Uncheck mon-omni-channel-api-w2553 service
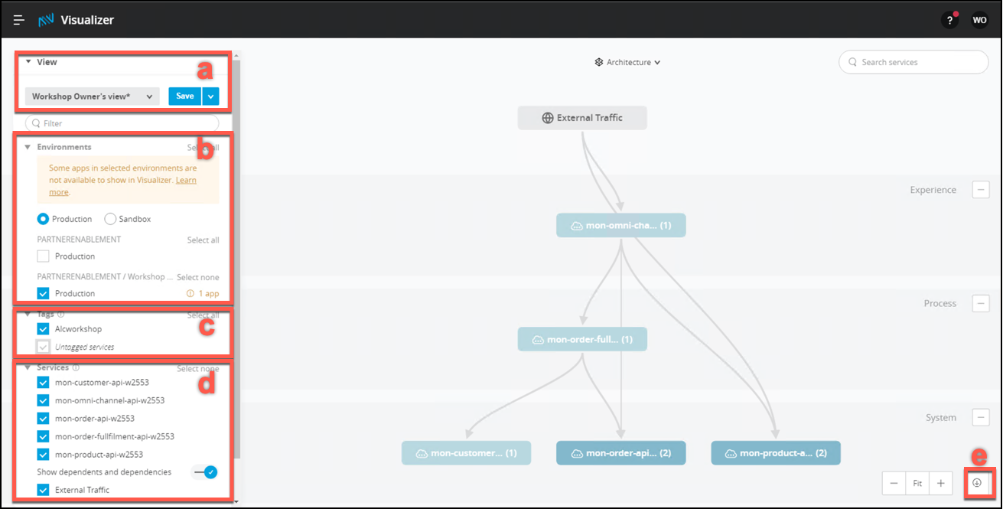1003x509 pixels. click(x=43, y=400)
